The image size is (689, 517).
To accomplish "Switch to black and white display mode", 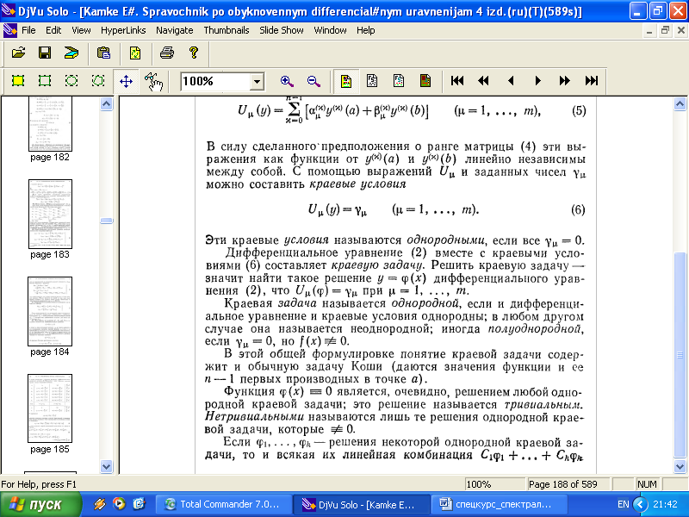I will click(372, 81).
